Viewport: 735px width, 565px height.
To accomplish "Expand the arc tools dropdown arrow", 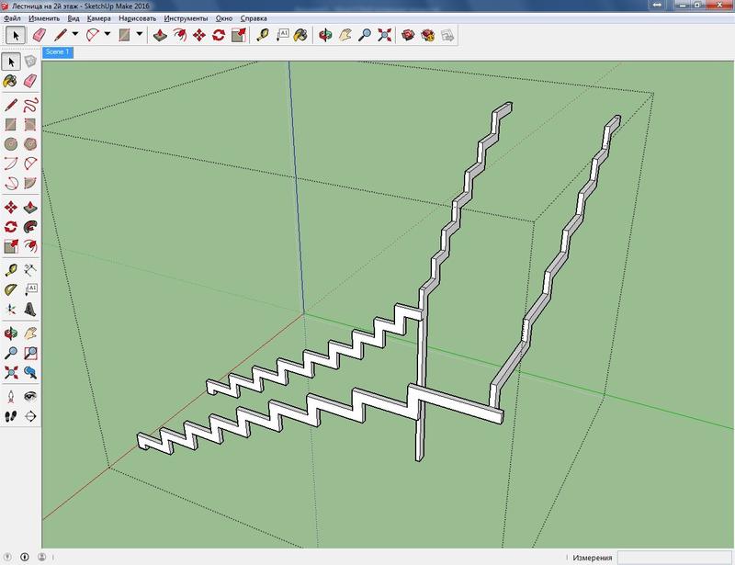I will (107, 35).
